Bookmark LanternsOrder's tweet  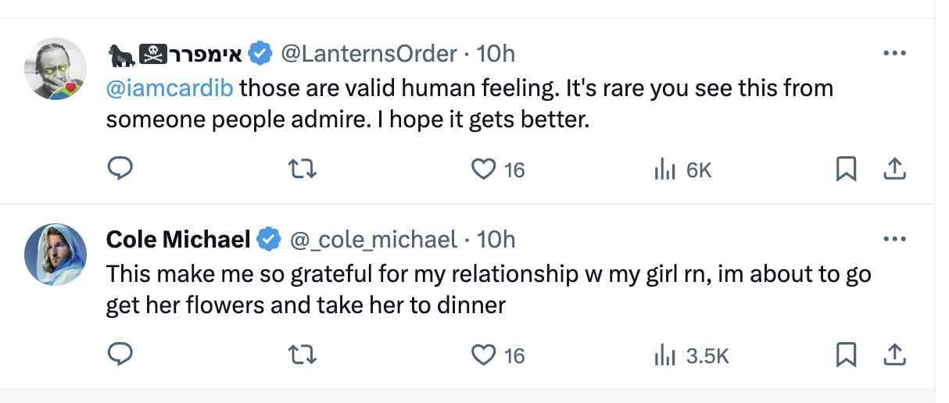pyautogui.click(x=845, y=169)
